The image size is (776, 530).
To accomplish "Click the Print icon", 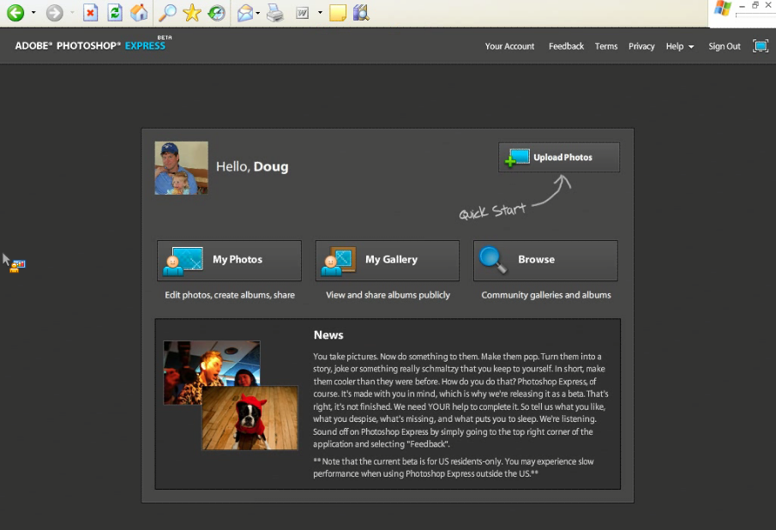I will coord(275,12).
